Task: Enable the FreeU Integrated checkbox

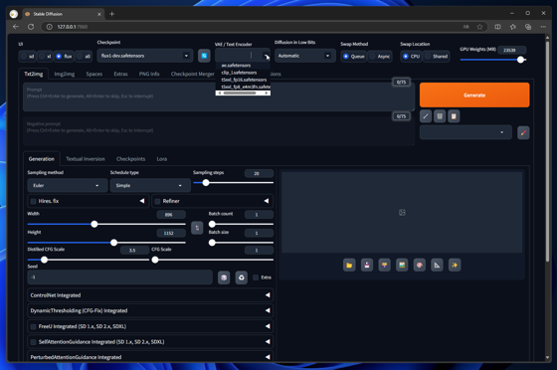Action: (x=34, y=326)
